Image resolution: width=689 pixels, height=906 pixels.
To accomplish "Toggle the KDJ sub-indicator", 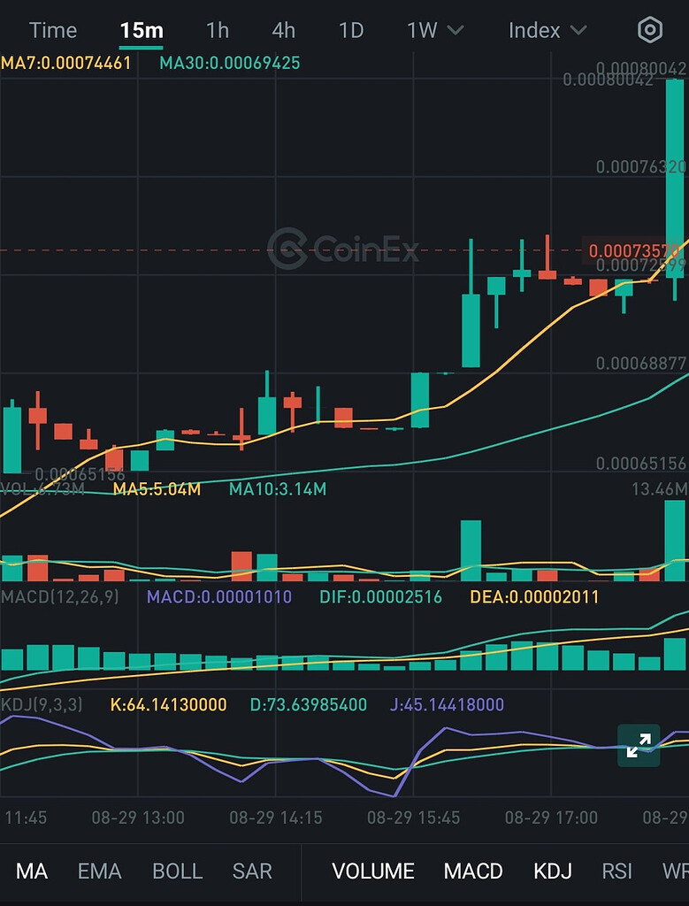I will point(554,871).
